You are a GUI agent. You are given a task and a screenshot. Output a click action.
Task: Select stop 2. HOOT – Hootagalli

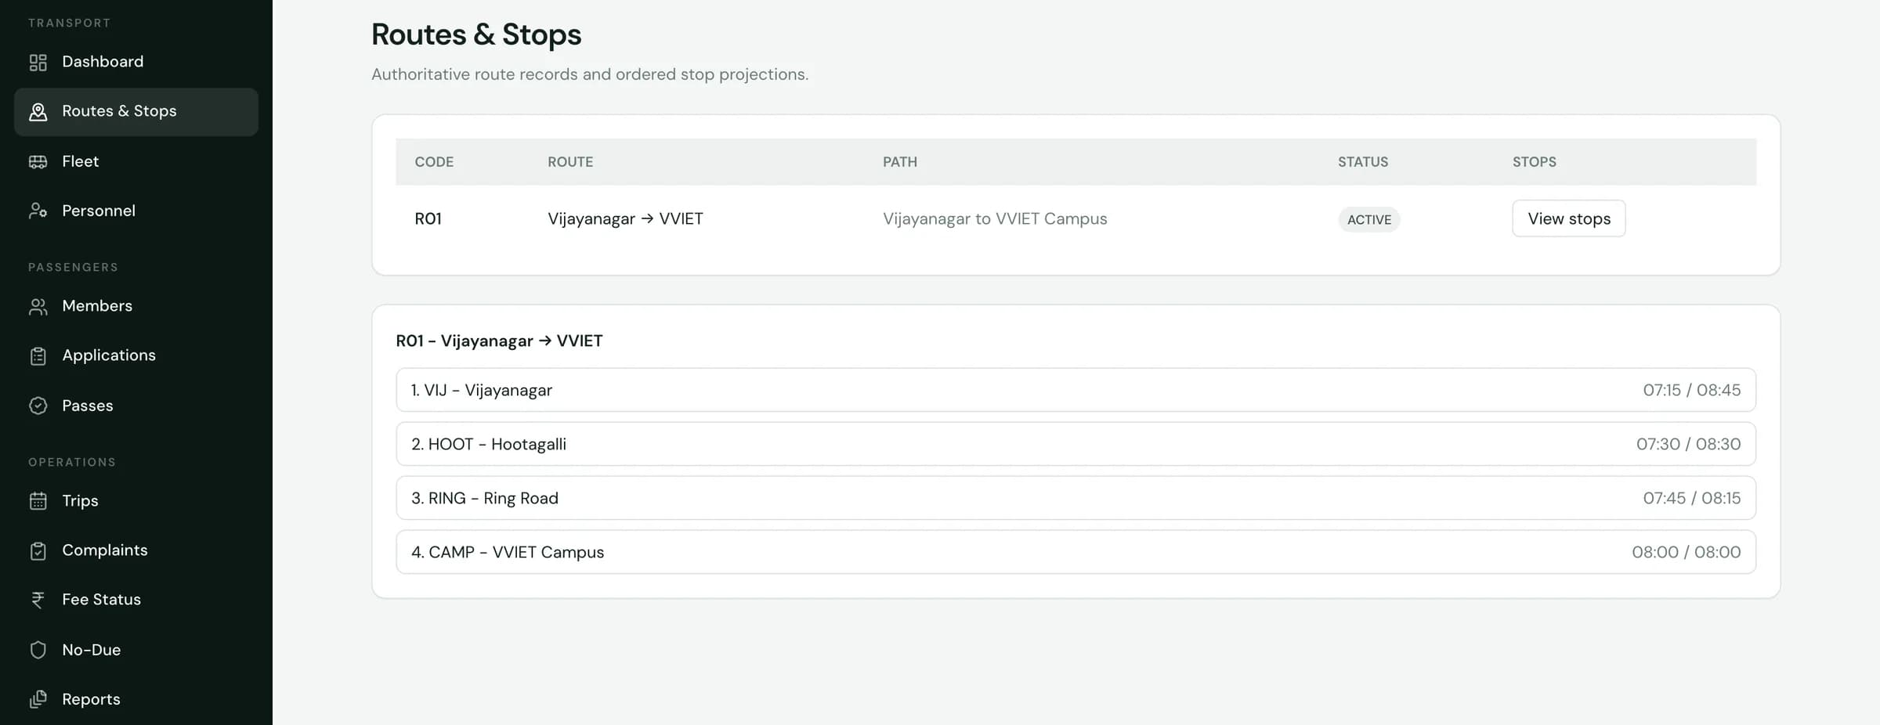tap(1076, 444)
